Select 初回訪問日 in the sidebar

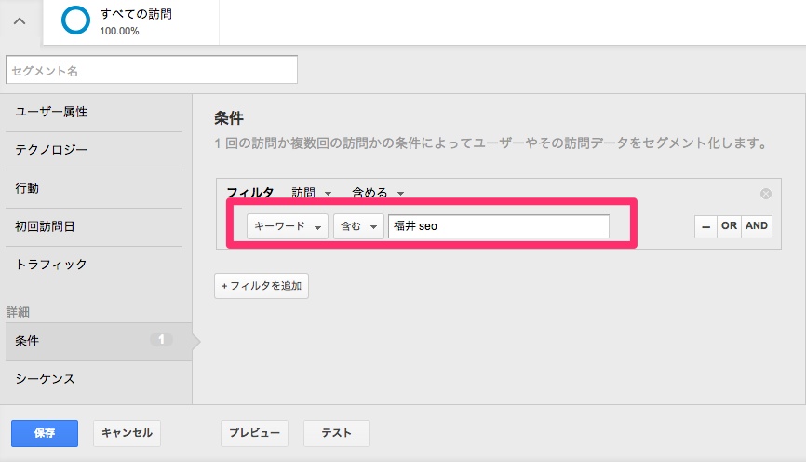(x=96, y=226)
